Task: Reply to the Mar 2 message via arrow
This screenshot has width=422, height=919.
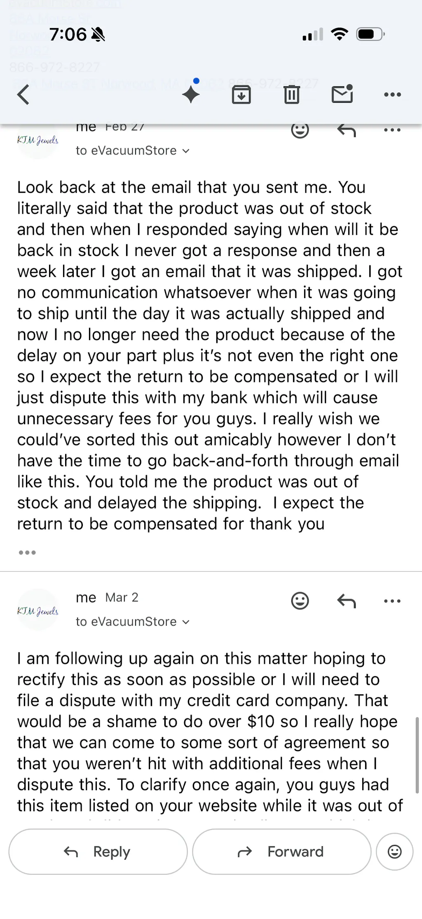Action: pyautogui.click(x=346, y=601)
